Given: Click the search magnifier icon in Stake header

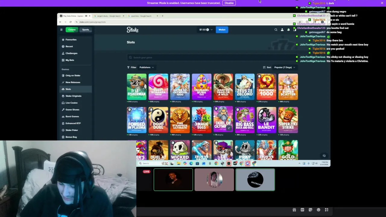Looking at the screenshot, I should tap(276, 30).
